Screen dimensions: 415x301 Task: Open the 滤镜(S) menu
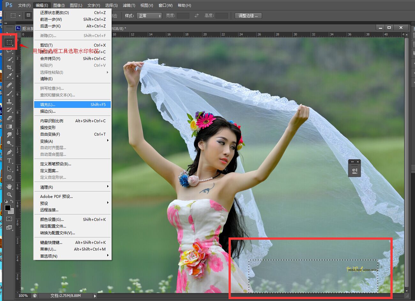(x=129, y=5)
